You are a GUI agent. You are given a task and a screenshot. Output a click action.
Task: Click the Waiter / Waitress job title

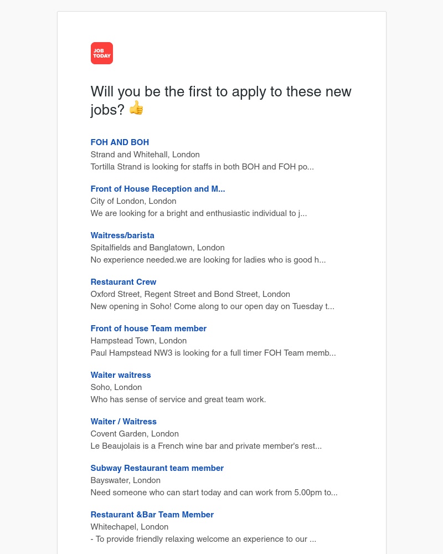click(x=123, y=422)
